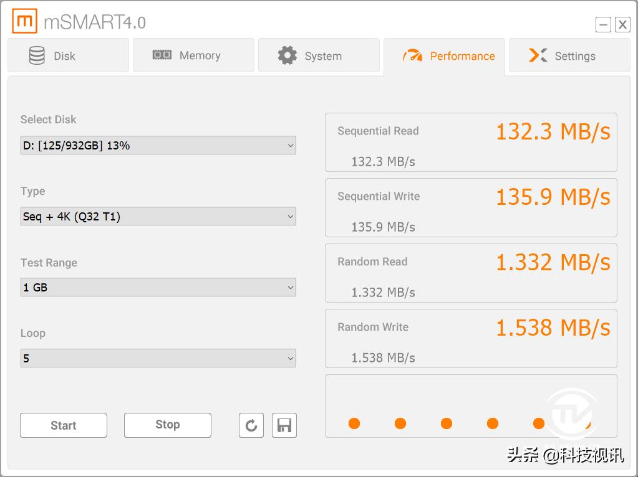The image size is (638, 477).
Task: Click the Sequential Read result panel
Action: [471, 142]
